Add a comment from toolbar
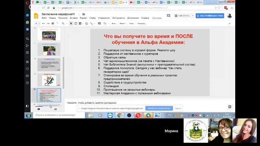This screenshot has height=146, width=260. point(99,24)
